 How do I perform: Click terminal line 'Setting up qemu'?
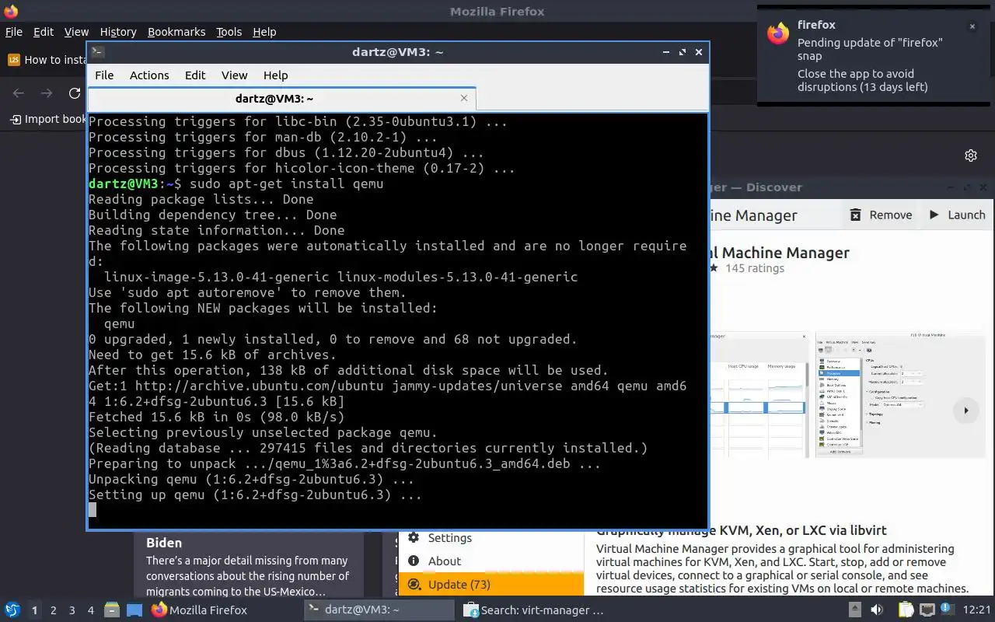pos(255,494)
